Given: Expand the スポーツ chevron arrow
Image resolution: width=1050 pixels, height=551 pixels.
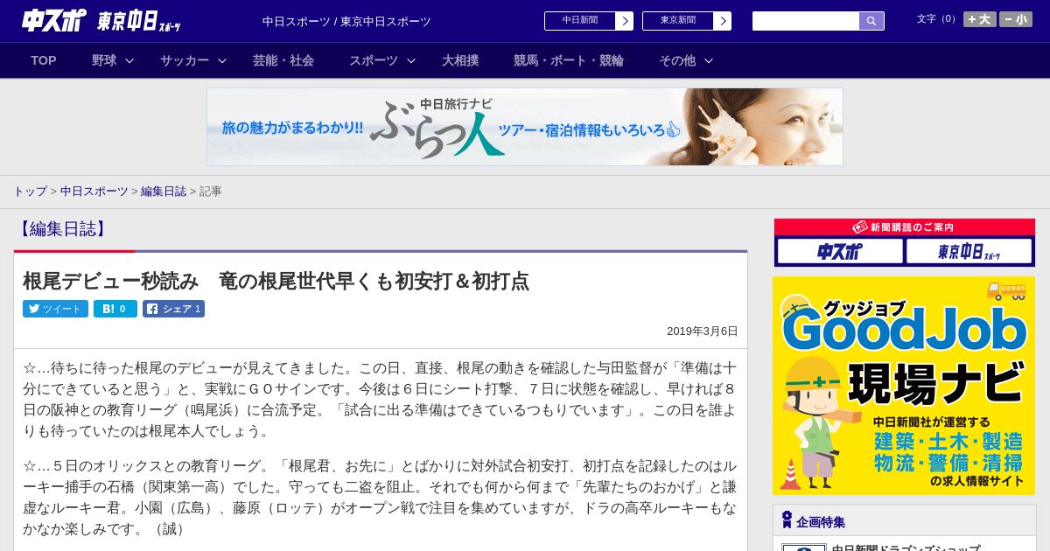Looking at the screenshot, I should pyautogui.click(x=411, y=60).
